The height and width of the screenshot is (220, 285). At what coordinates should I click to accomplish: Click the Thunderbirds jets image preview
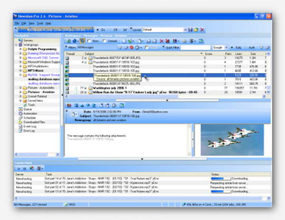[232, 140]
